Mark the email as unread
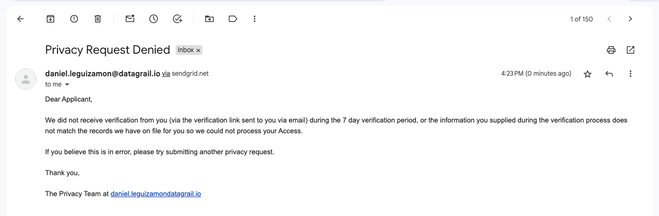Viewport: 659px width, 216px height. tap(130, 19)
